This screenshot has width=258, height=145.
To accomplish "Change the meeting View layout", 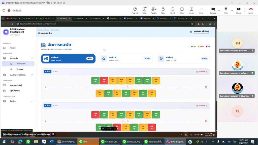I will coord(182,10).
